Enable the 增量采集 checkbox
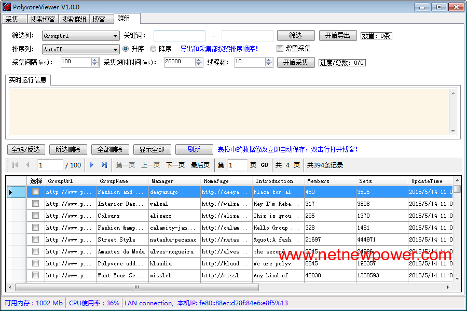467x311 pixels. coord(280,49)
